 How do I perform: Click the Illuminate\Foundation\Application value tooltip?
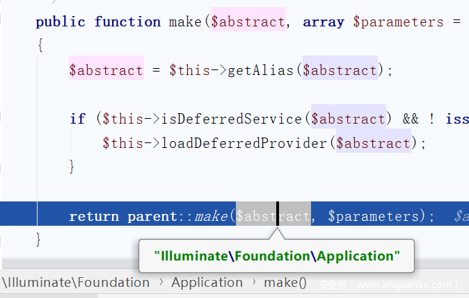pos(277,256)
